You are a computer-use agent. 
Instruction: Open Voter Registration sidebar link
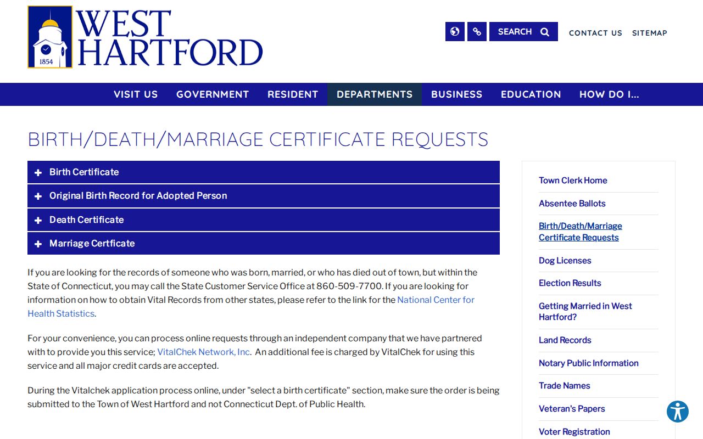click(574, 432)
